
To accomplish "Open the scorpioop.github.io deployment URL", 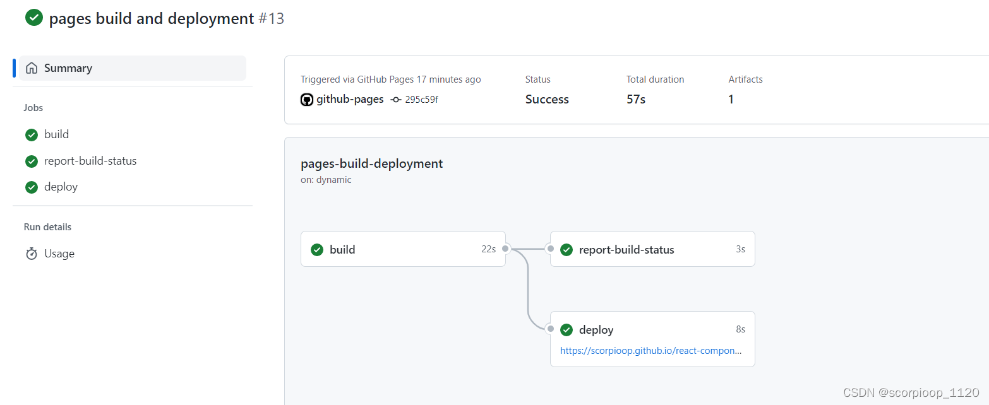I will [651, 351].
